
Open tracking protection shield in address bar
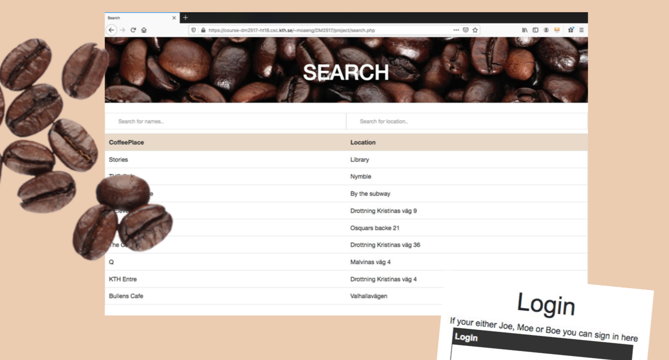tap(194, 30)
